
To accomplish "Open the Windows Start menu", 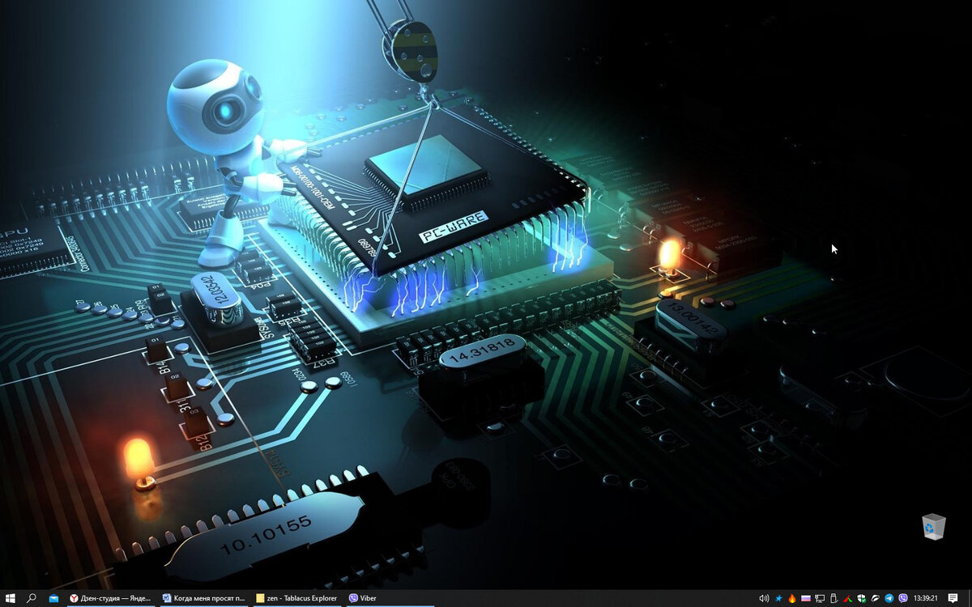I will (11, 598).
